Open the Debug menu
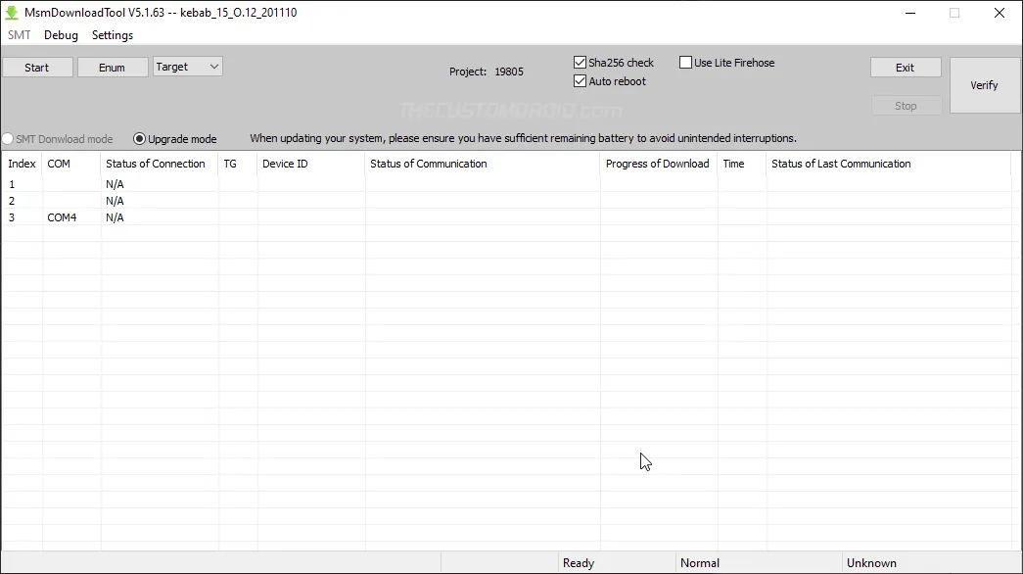The image size is (1023, 574). coord(61,35)
